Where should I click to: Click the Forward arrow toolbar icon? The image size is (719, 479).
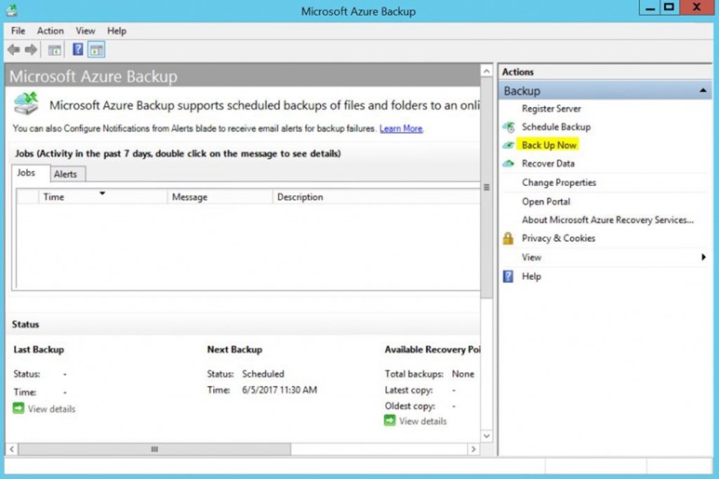click(x=31, y=49)
